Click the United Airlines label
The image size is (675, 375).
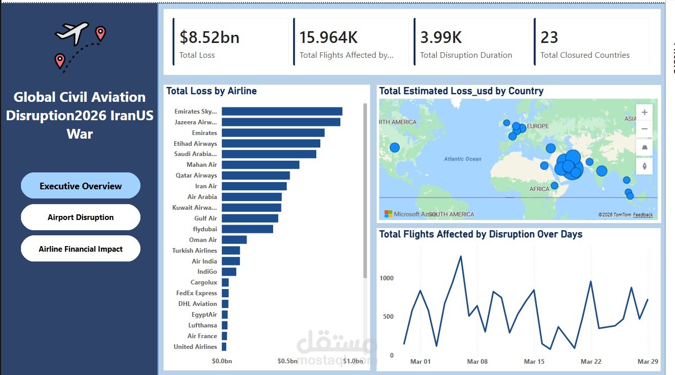point(195,347)
